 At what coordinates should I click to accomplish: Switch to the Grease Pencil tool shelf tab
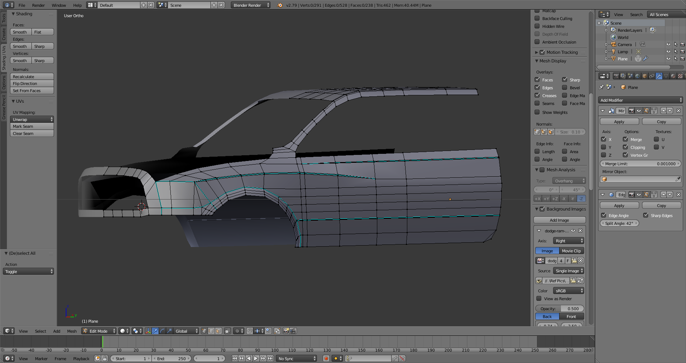pos(4,107)
